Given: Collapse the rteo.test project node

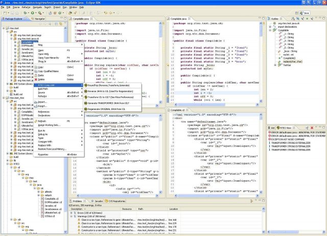Looking at the screenshot, I should point(4,28).
